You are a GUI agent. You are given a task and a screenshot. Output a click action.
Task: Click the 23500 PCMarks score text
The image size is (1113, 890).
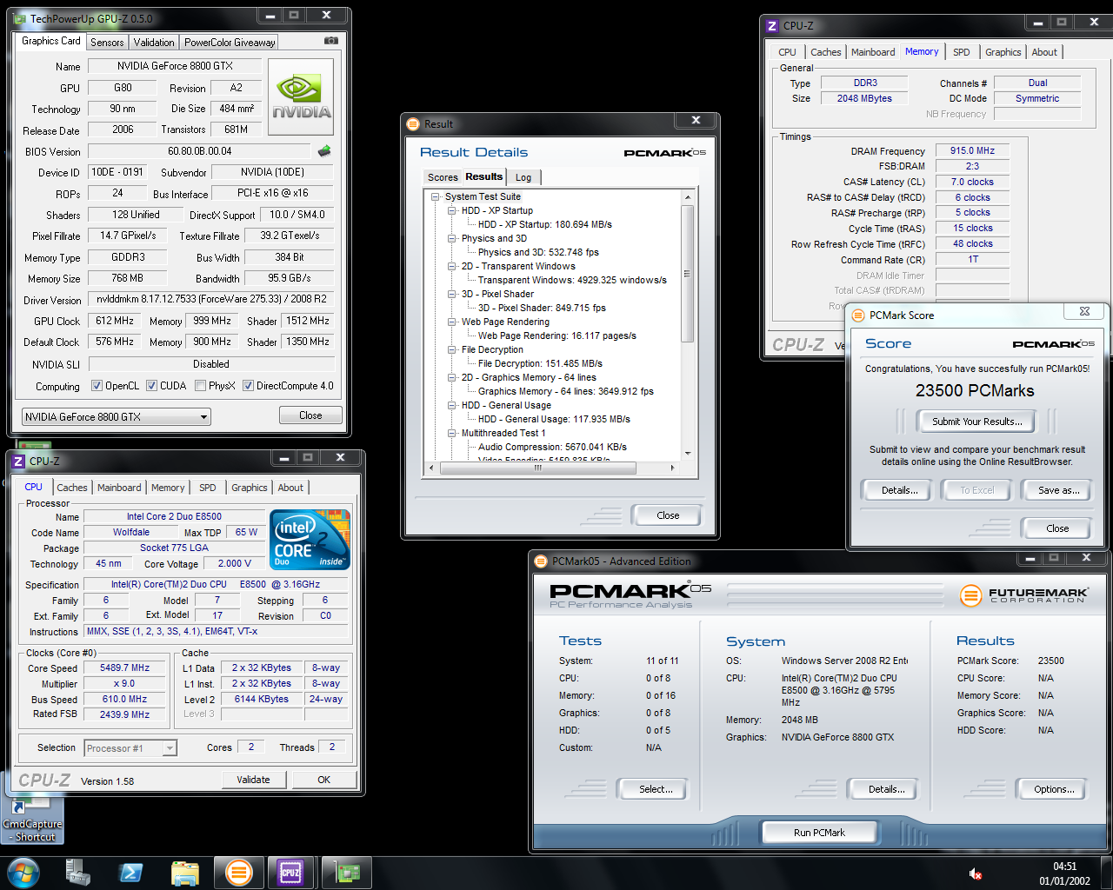pyautogui.click(x=975, y=391)
